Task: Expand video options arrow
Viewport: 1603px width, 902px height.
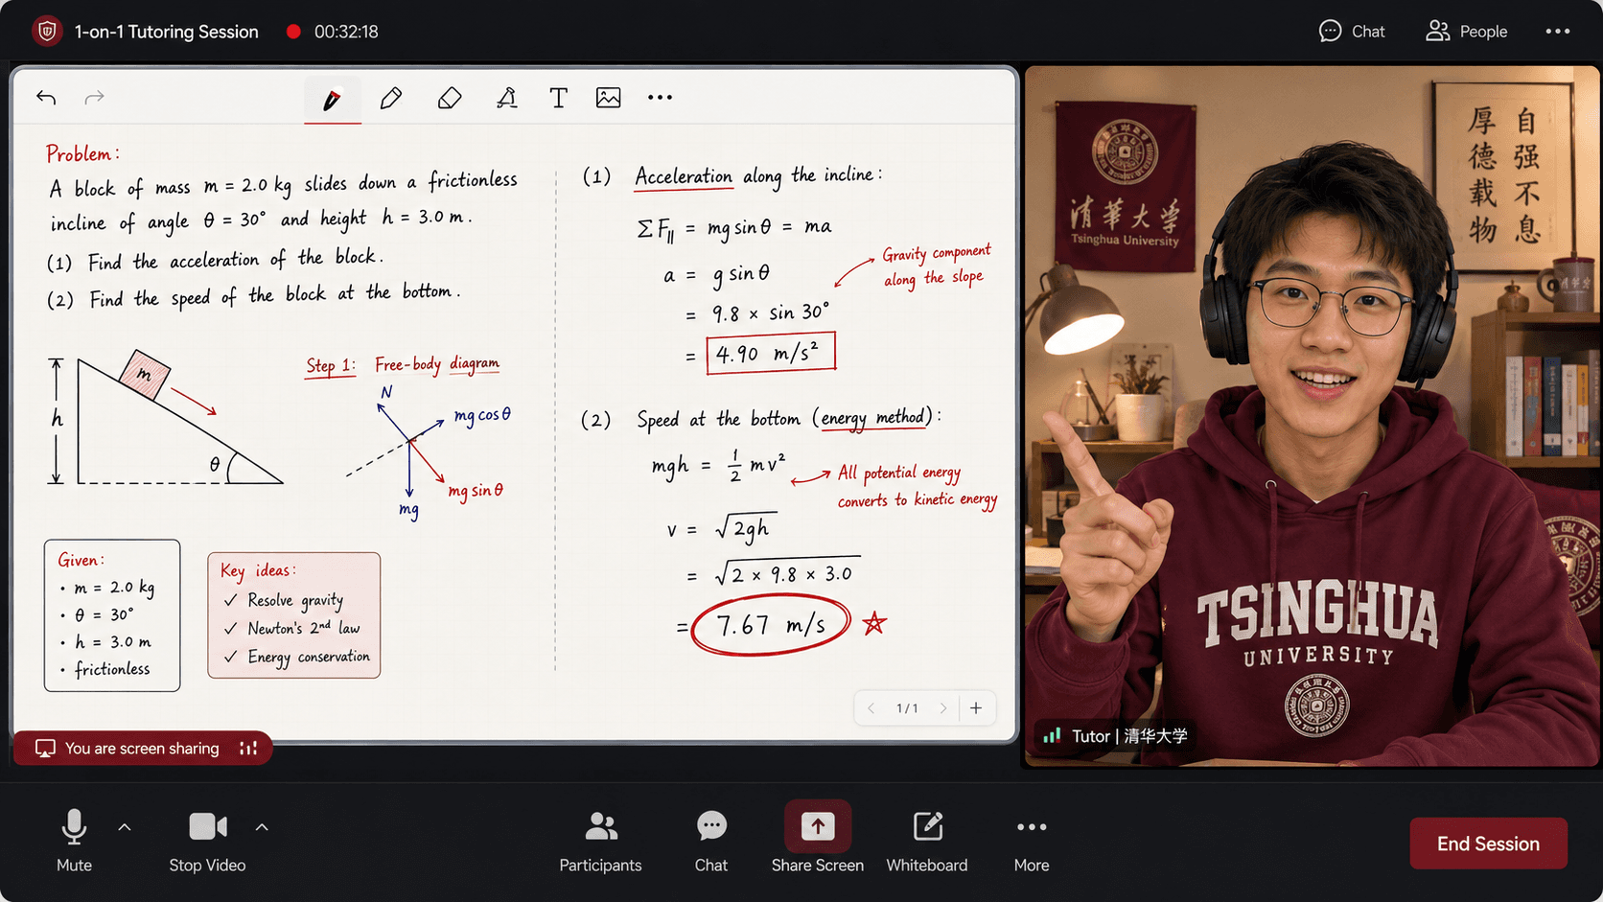Action: (262, 826)
